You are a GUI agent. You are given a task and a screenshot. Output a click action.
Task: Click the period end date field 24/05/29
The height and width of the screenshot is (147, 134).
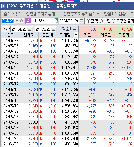click(x=43, y=29)
